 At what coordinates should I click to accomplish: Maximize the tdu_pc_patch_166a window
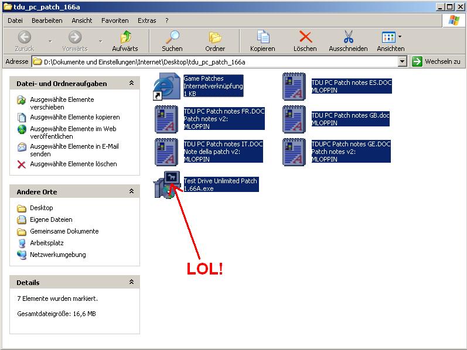450,6
